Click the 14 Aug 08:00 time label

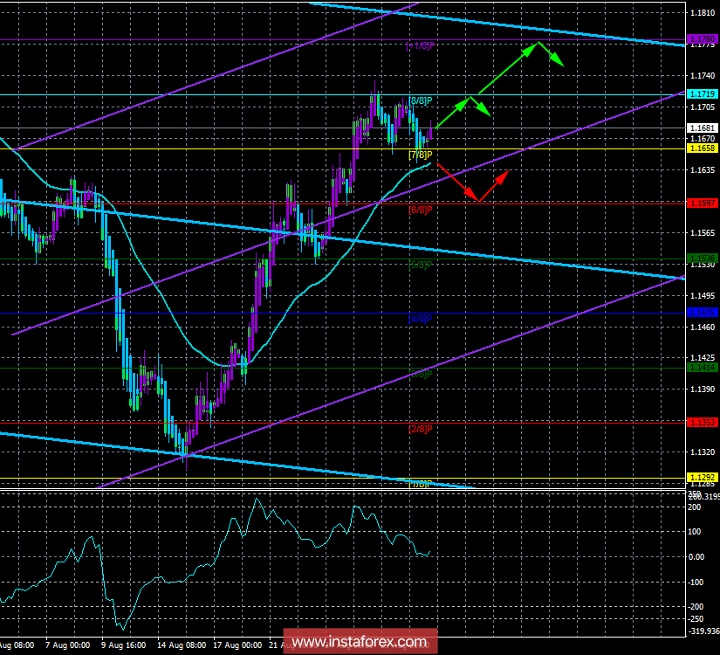click(x=182, y=645)
